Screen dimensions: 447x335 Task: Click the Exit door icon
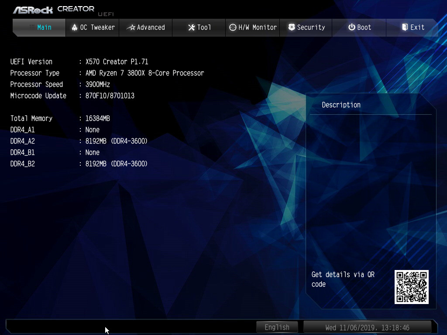pos(405,27)
